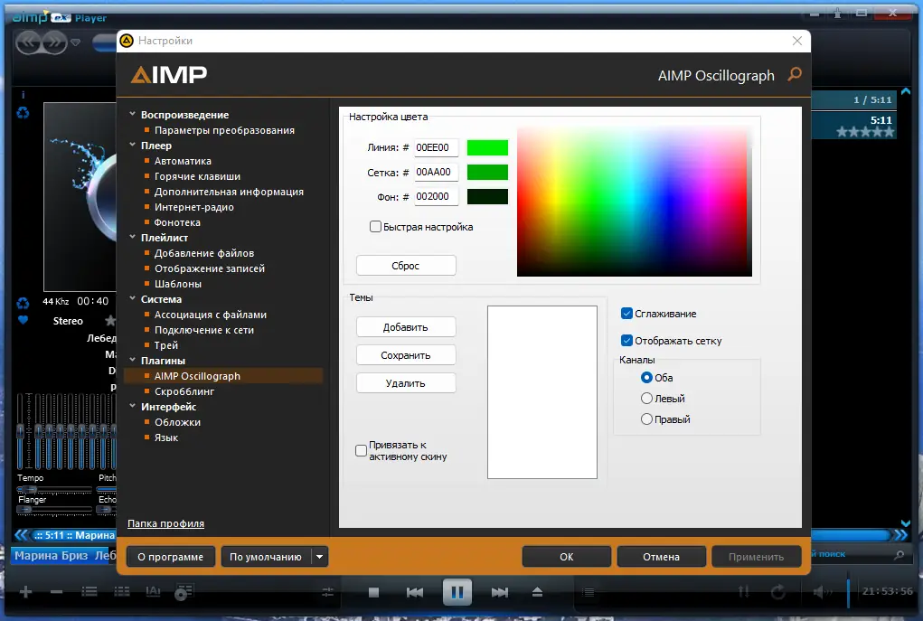The width and height of the screenshot is (923, 621).
Task: Open the Обложки interface page
Action: pyautogui.click(x=178, y=422)
